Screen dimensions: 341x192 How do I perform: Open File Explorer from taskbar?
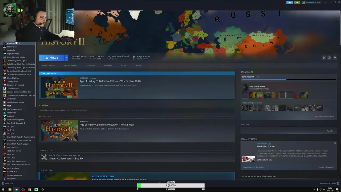pos(10,190)
